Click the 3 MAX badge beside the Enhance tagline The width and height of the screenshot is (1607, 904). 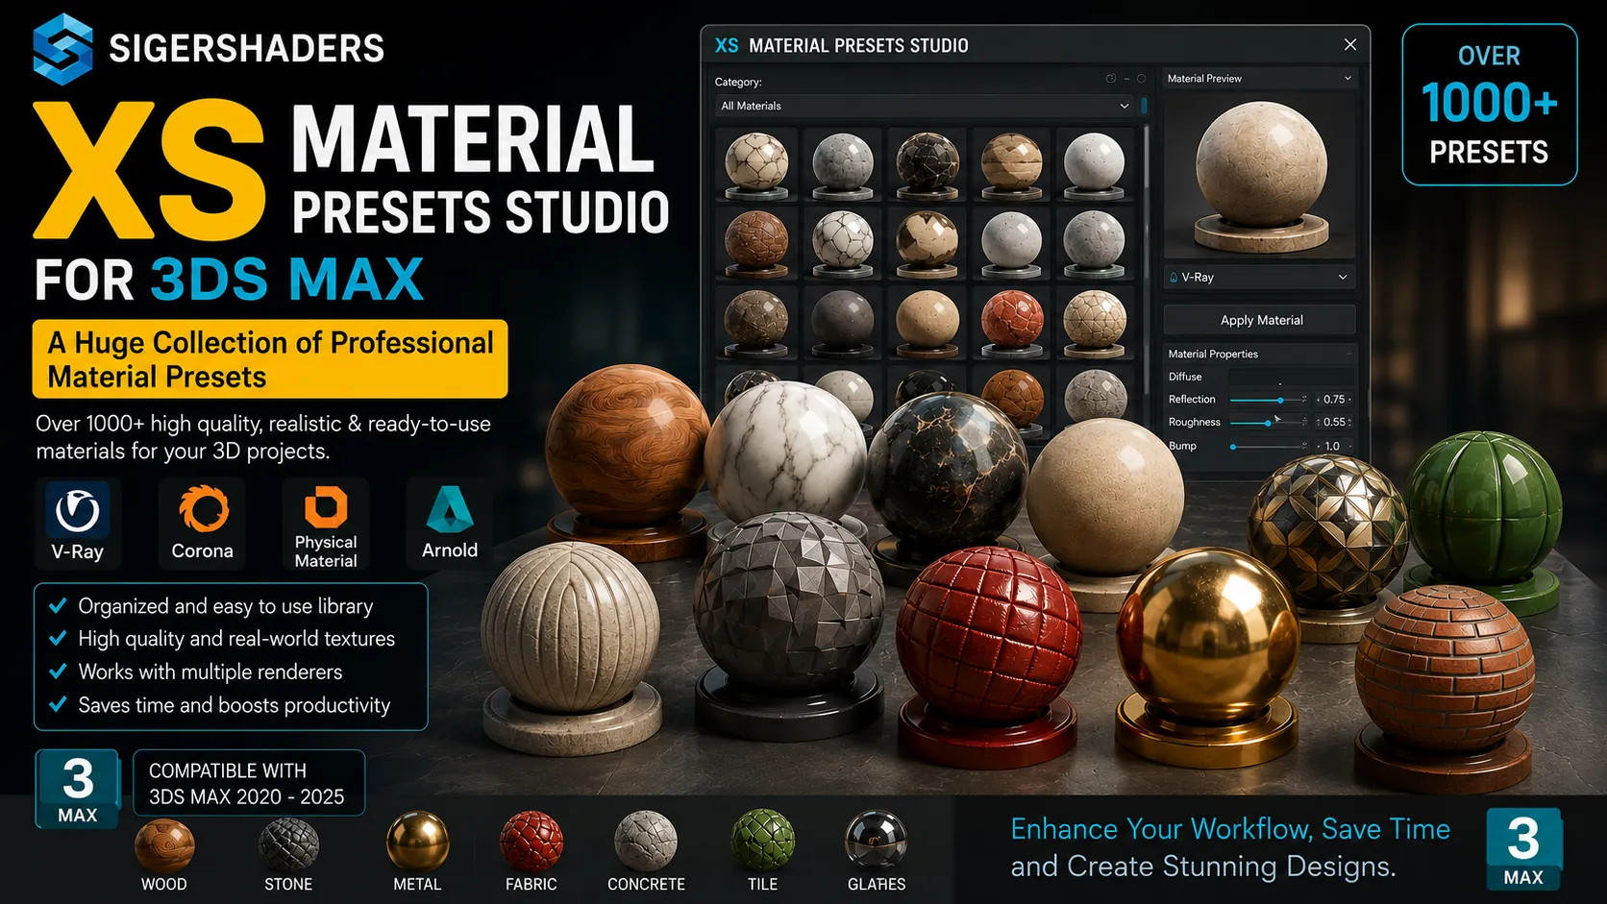[x=1523, y=849]
